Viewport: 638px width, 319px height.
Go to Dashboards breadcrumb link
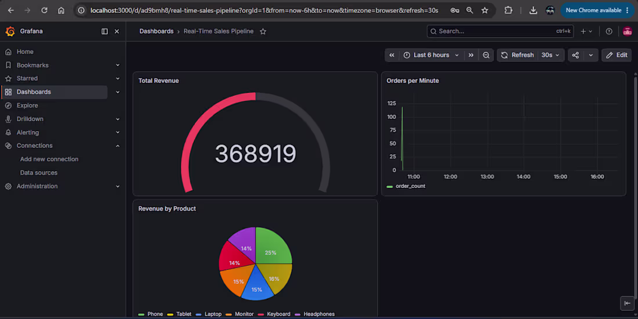pos(156,31)
